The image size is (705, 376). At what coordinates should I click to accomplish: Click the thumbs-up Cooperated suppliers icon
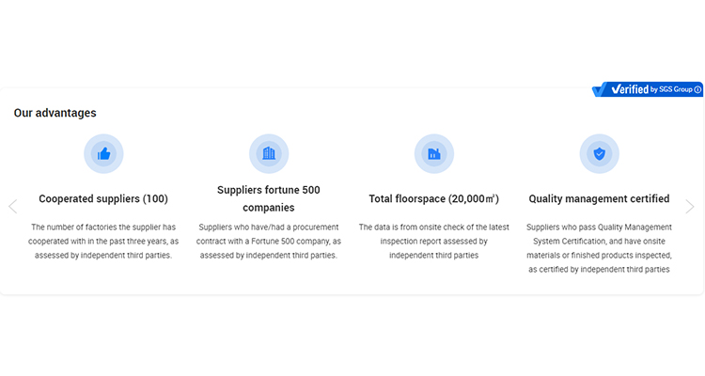[x=103, y=153]
